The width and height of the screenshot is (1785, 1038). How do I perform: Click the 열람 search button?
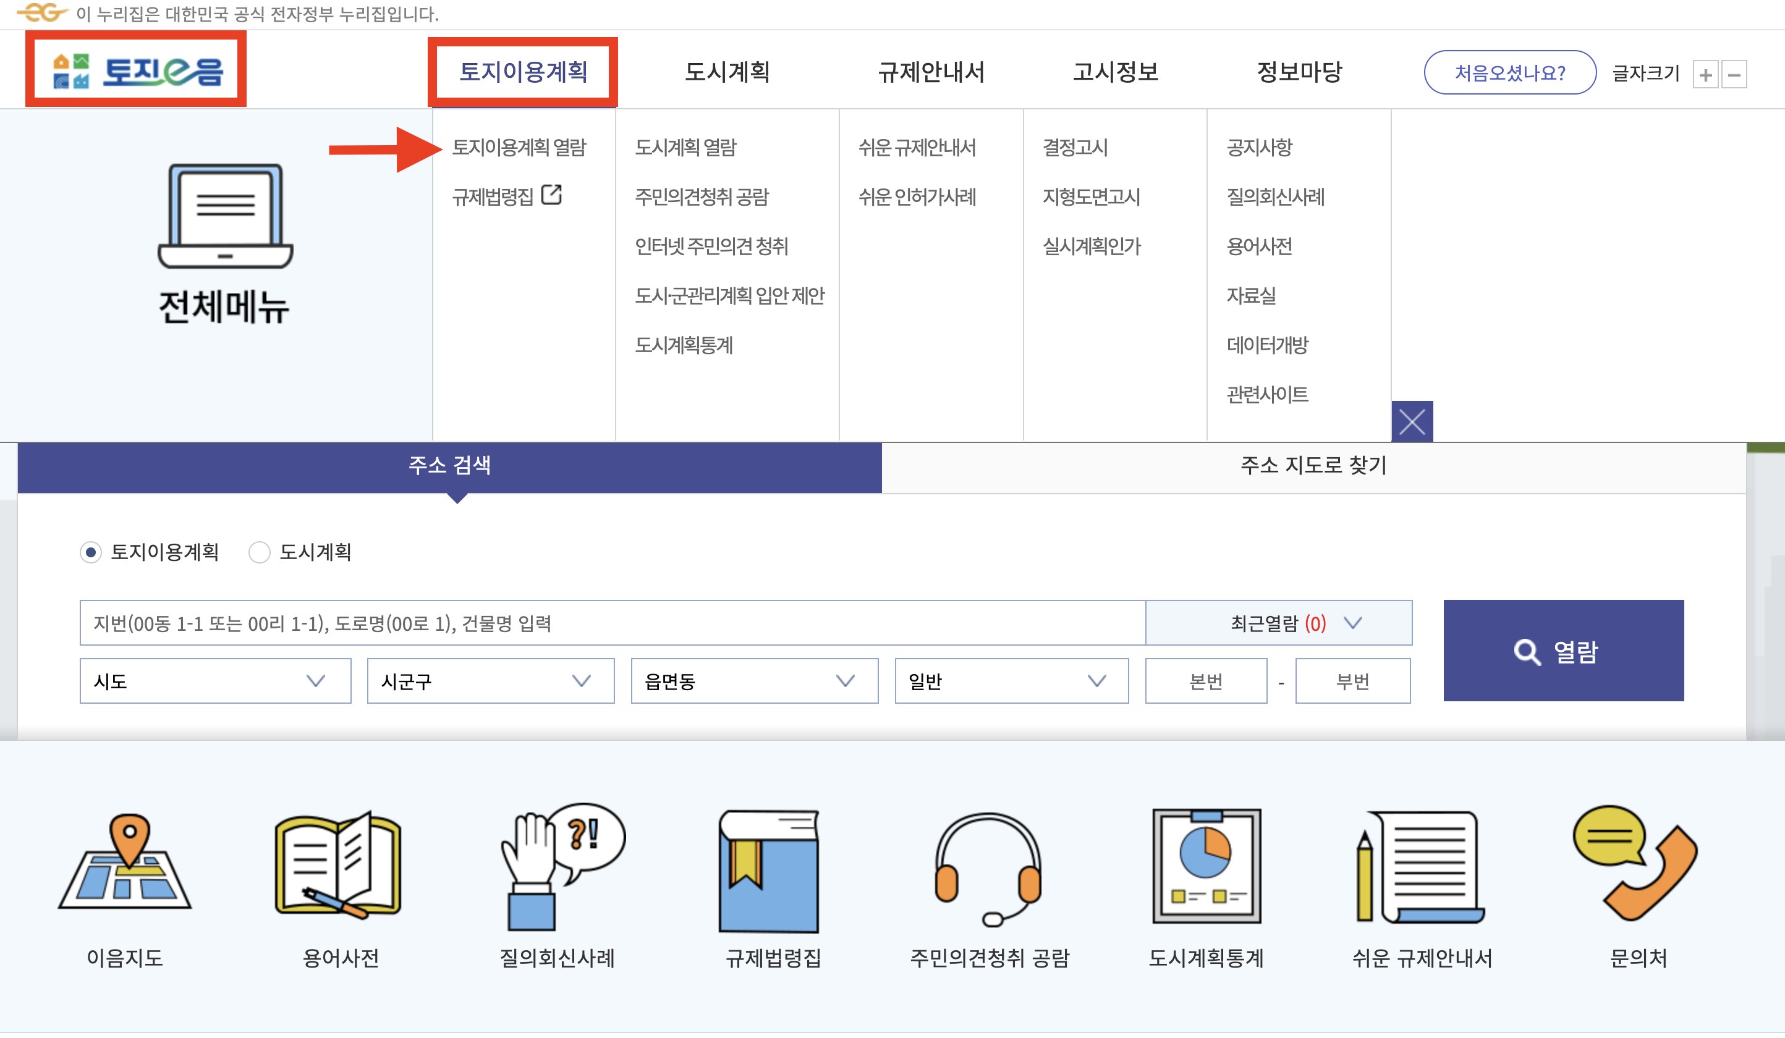click(1562, 651)
